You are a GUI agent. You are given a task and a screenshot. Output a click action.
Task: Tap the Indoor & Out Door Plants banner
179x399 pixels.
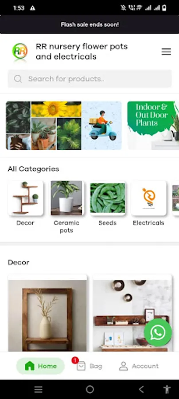click(153, 125)
